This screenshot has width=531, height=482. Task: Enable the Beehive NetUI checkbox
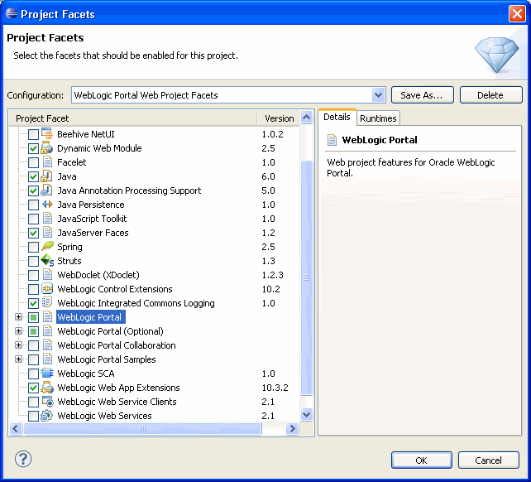pyautogui.click(x=33, y=134)
